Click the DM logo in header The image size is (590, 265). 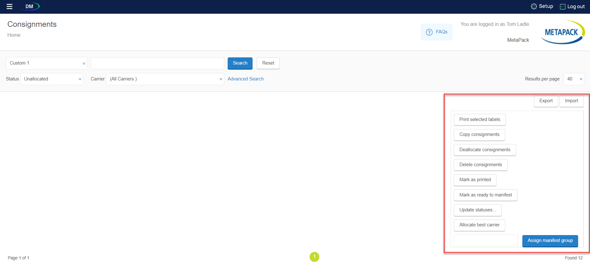click(30, 6)
